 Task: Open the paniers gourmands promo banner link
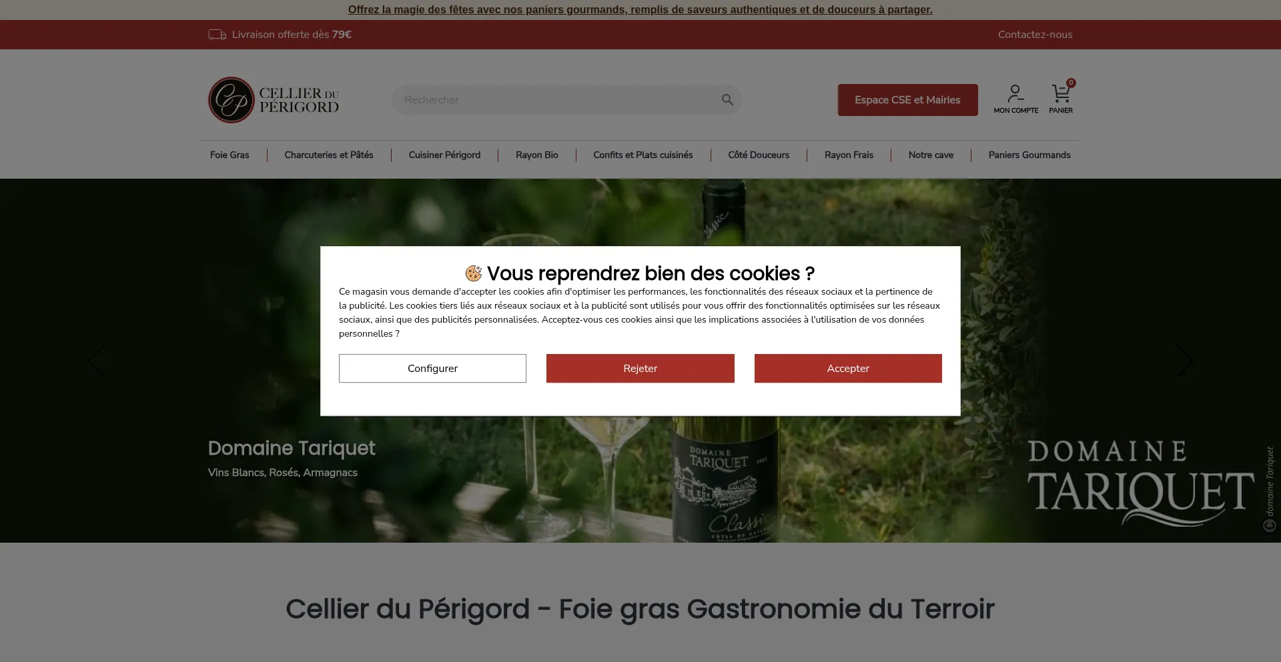pos(640,10)
